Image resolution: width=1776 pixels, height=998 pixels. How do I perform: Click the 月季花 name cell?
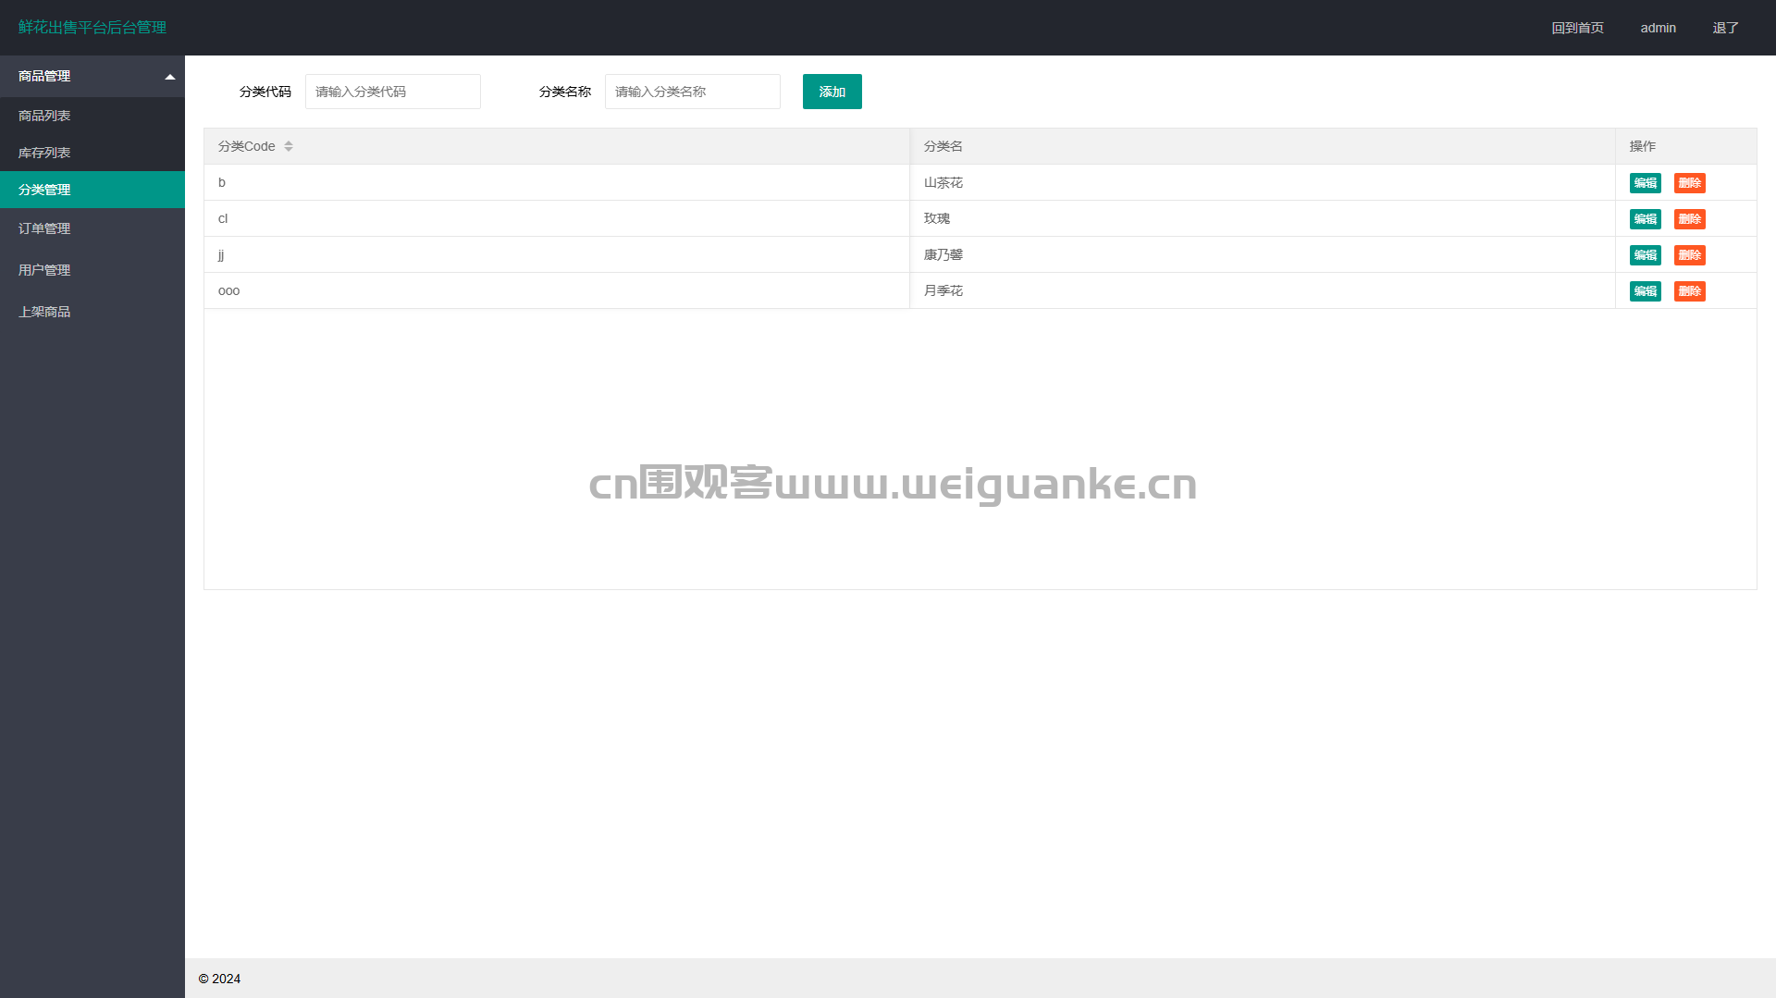[1263, 290]
